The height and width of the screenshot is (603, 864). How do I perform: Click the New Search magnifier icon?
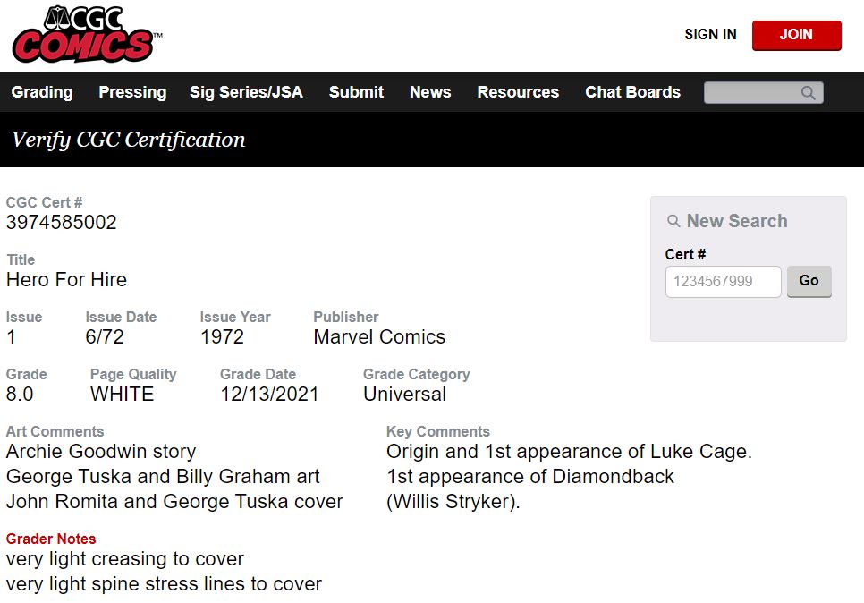673,221
